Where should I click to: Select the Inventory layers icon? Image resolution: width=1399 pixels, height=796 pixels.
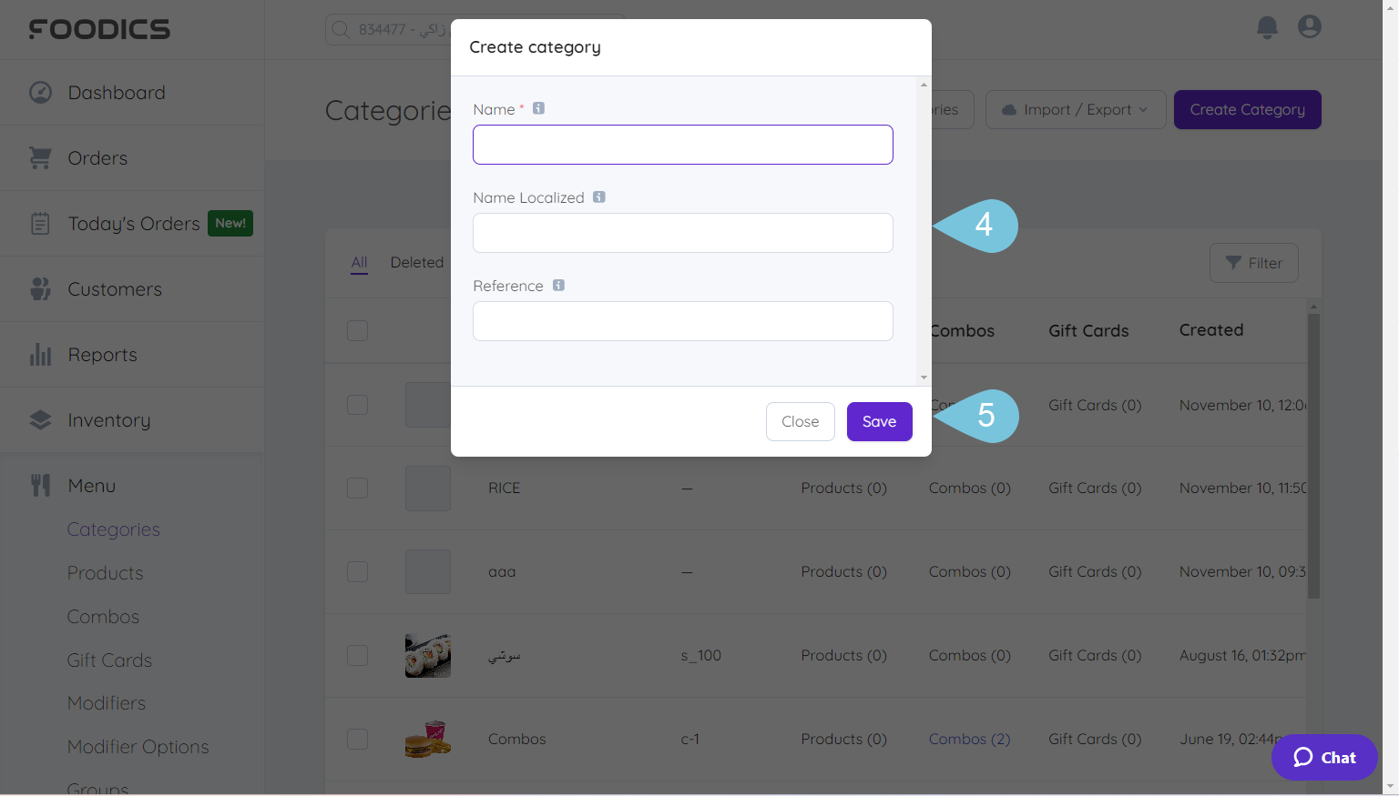pos(40,419)
